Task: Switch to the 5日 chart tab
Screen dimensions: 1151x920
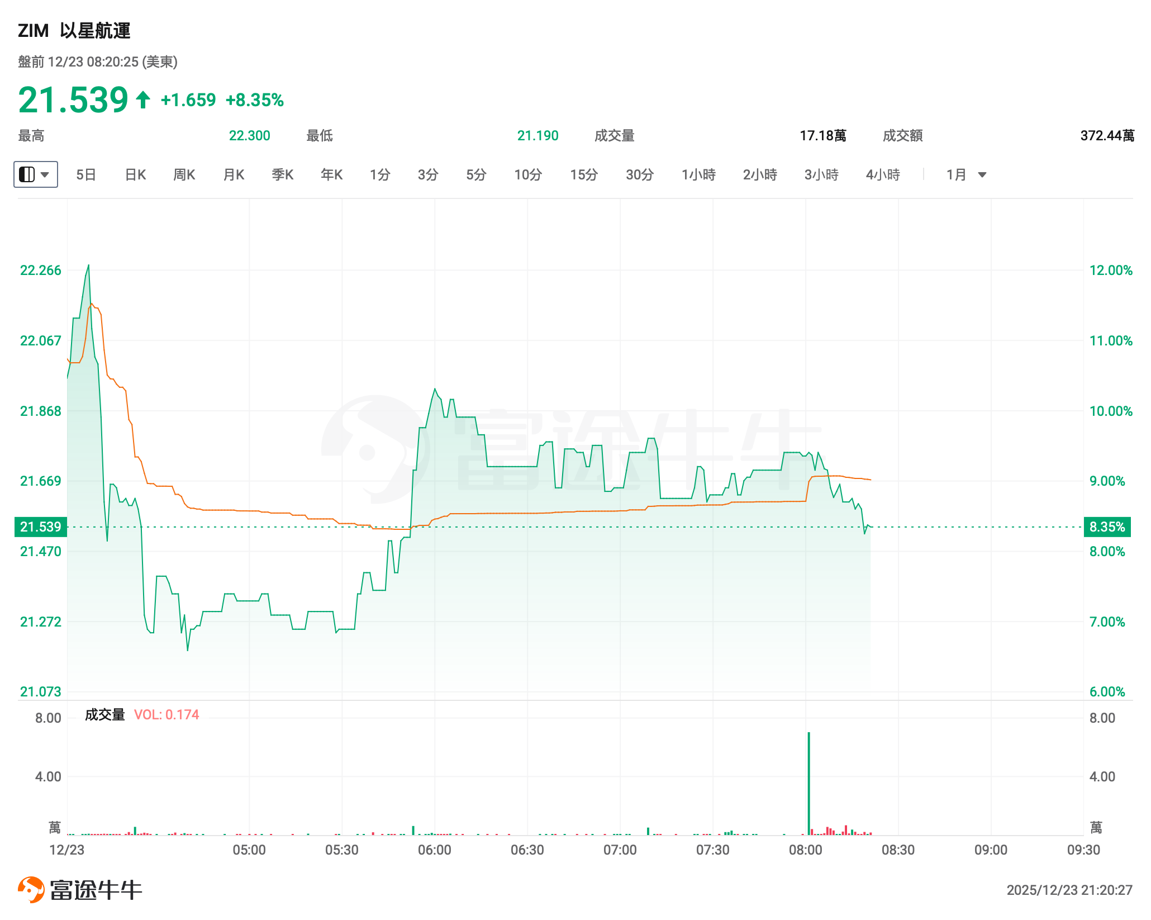Action: (x=86, y=175)
